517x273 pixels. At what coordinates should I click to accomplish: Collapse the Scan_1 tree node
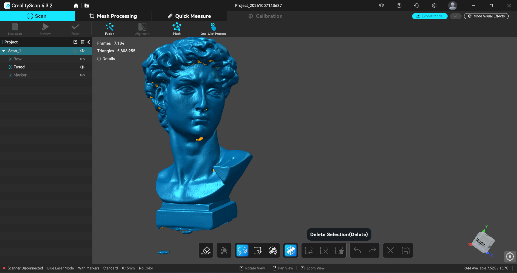coord(4,51)
